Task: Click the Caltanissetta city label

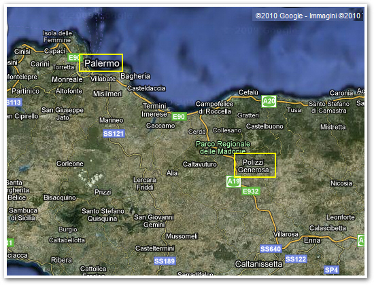Action: tap(258, 264)
